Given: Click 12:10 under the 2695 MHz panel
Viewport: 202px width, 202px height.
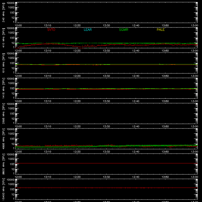Looking at the screenshot, I should tap(47, 127).
